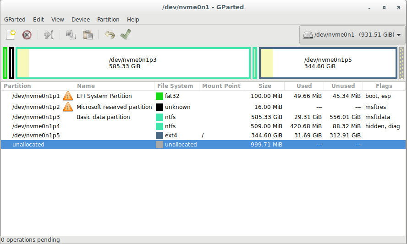Click the hidden, diag flags cell

(382, 126)
